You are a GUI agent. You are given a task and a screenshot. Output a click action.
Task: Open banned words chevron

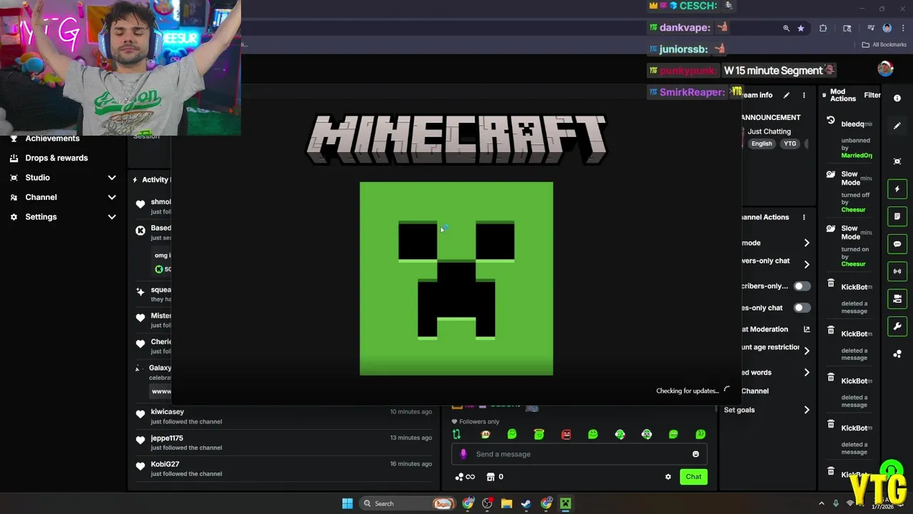click(807, 373)
